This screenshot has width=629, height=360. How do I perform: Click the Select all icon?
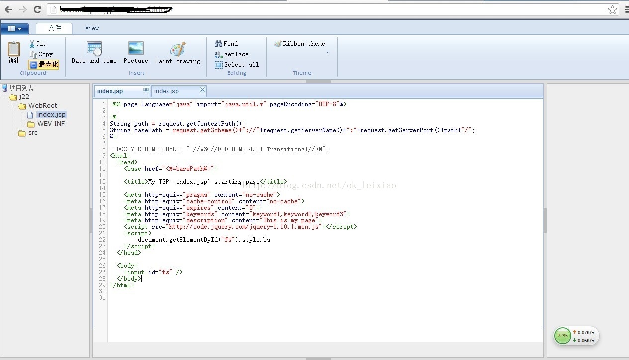218,65
